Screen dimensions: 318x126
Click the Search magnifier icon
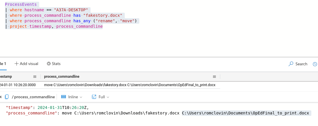point(291,64)
